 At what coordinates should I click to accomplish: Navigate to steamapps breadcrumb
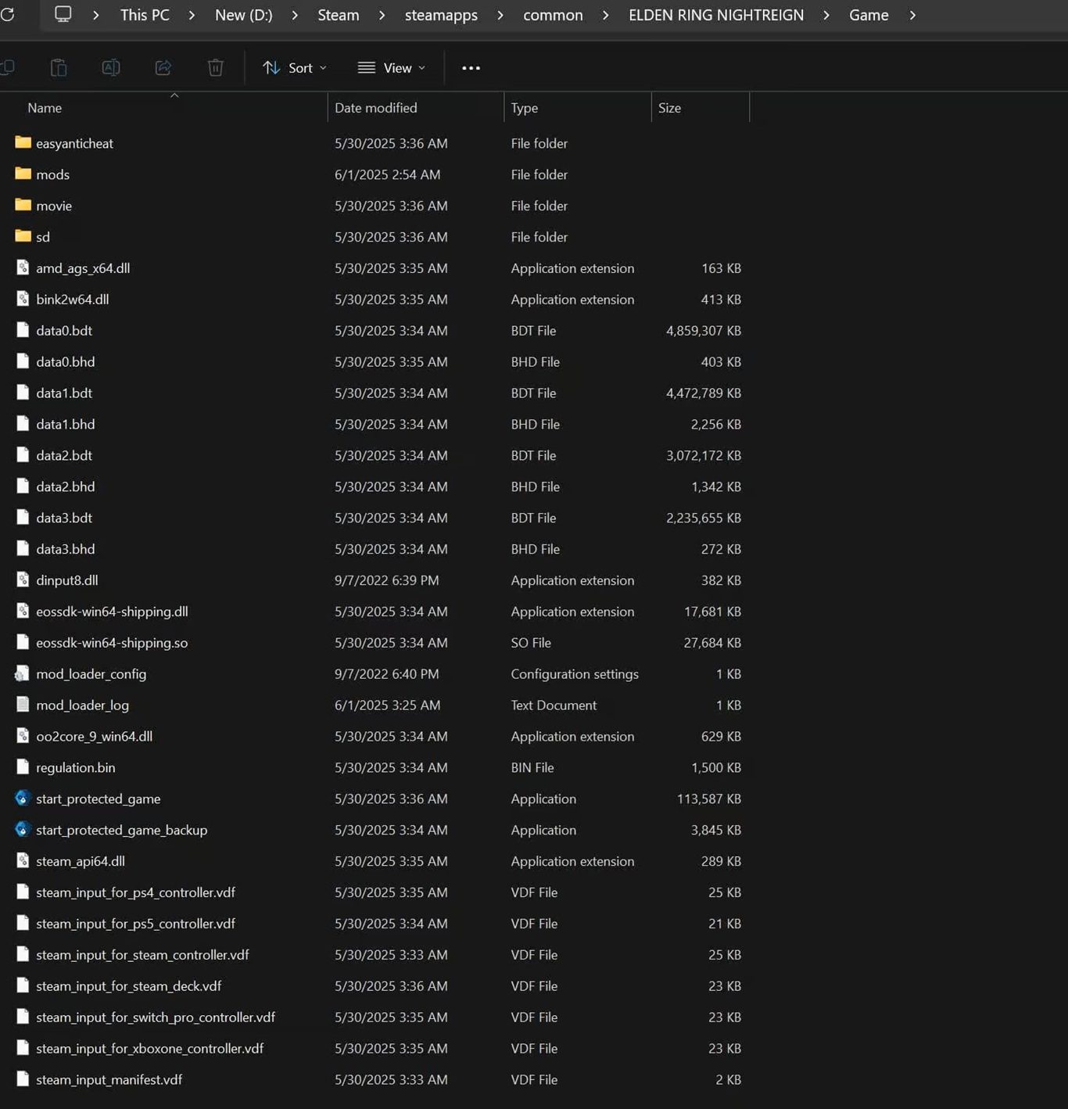(x=441, y=15)
